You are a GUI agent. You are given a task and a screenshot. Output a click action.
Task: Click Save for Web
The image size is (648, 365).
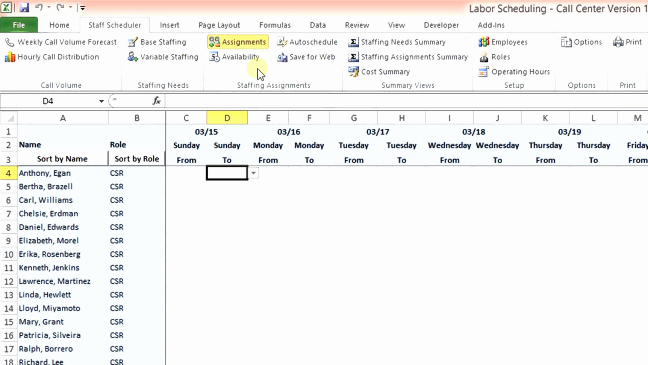click(306, 57)
